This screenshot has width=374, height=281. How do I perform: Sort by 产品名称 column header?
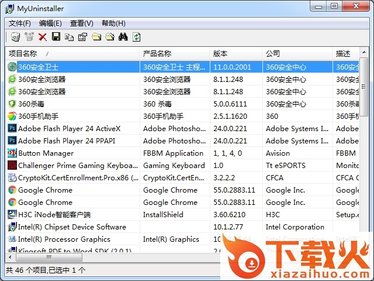coord(175,54)
